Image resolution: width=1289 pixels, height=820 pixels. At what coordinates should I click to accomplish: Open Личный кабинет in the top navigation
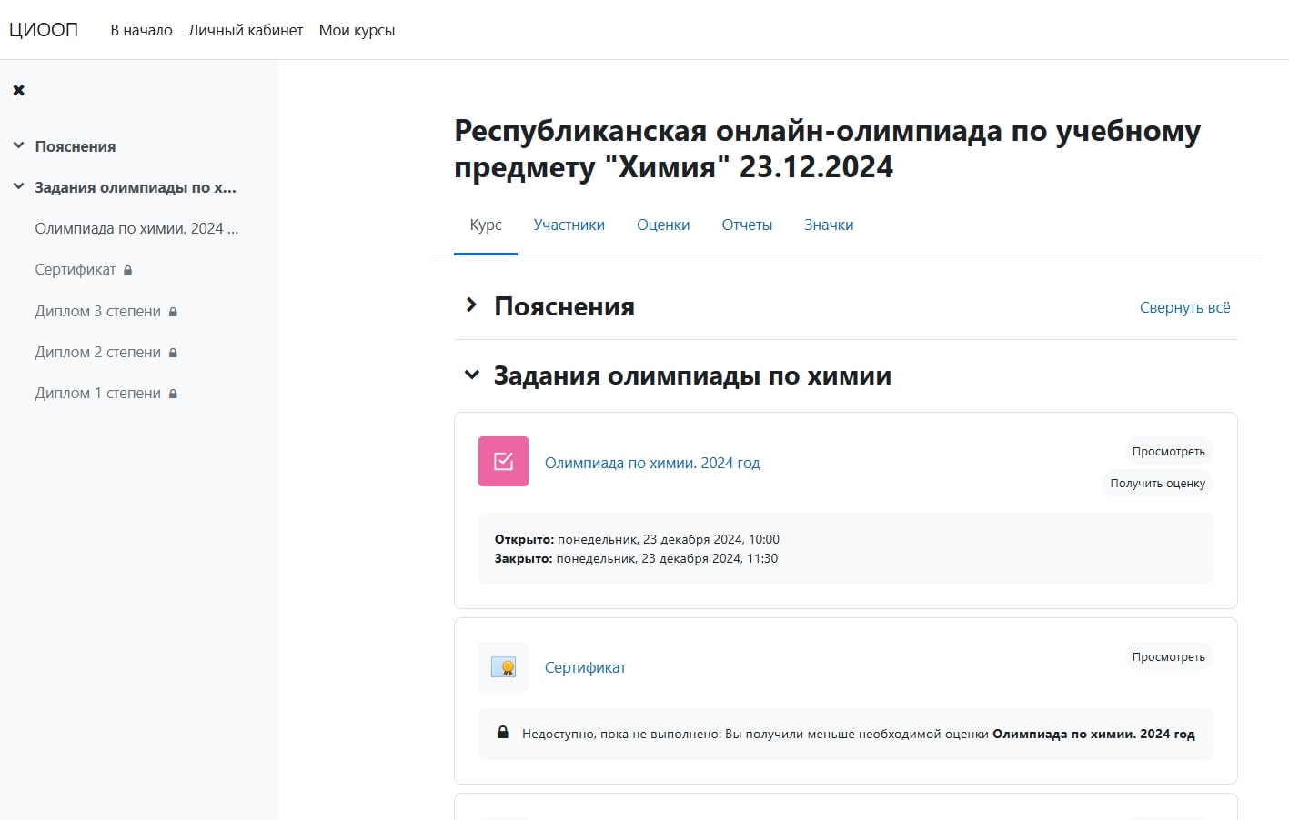click(246, 30)
